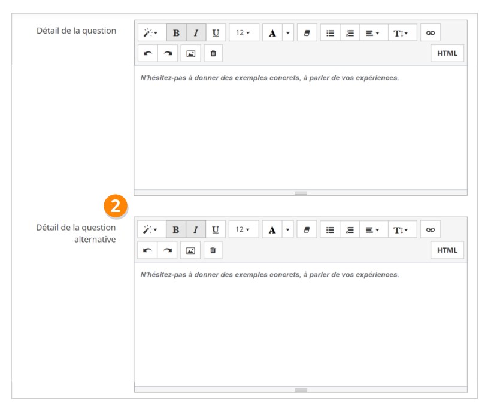The height and width of the screenshot is (409, 494).
Task: Insert link in the first editor toolbar
Action: coord(430,32)
